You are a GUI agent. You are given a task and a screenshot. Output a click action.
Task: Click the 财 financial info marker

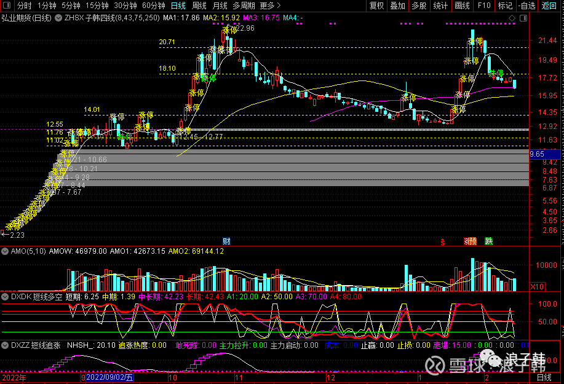tap(226, 241)
